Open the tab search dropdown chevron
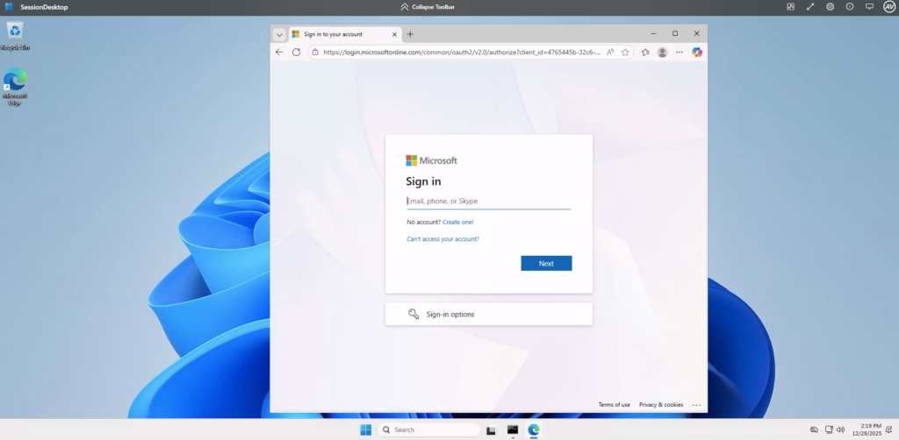The image size is (899, 440). [279, 34]
